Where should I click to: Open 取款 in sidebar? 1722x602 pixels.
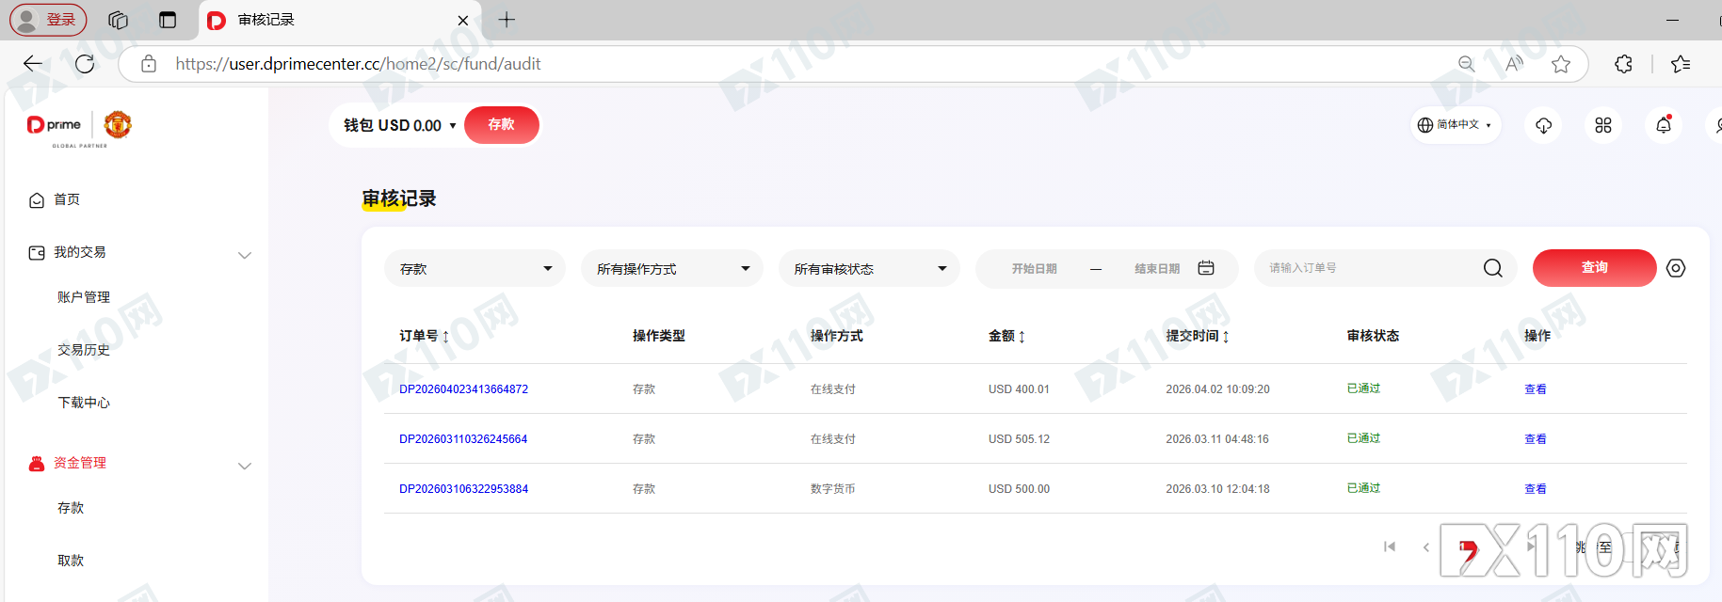point(71,561)
